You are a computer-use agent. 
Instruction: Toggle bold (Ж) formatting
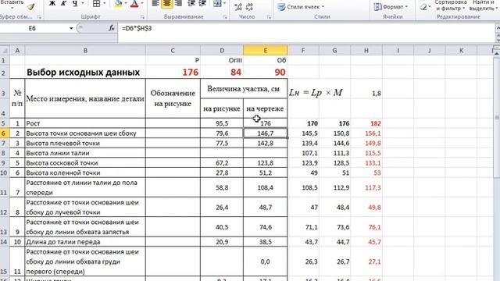52,3
